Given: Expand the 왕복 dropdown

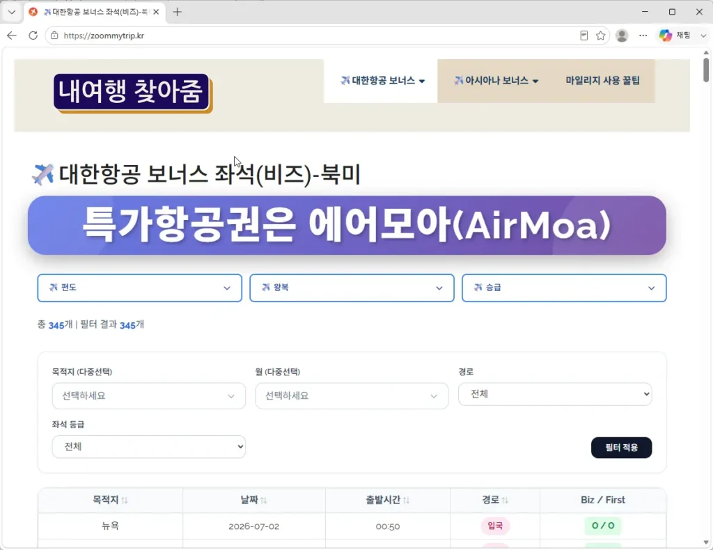Looking at the screenshot, I should point(352,288).
